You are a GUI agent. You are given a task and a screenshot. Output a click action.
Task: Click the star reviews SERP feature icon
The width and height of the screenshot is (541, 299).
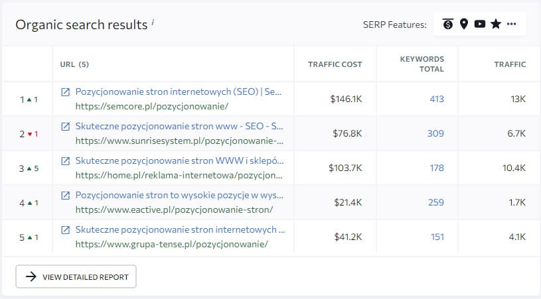point(495,25)
